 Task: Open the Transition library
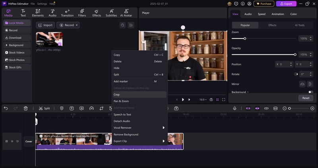pos(67,13)
